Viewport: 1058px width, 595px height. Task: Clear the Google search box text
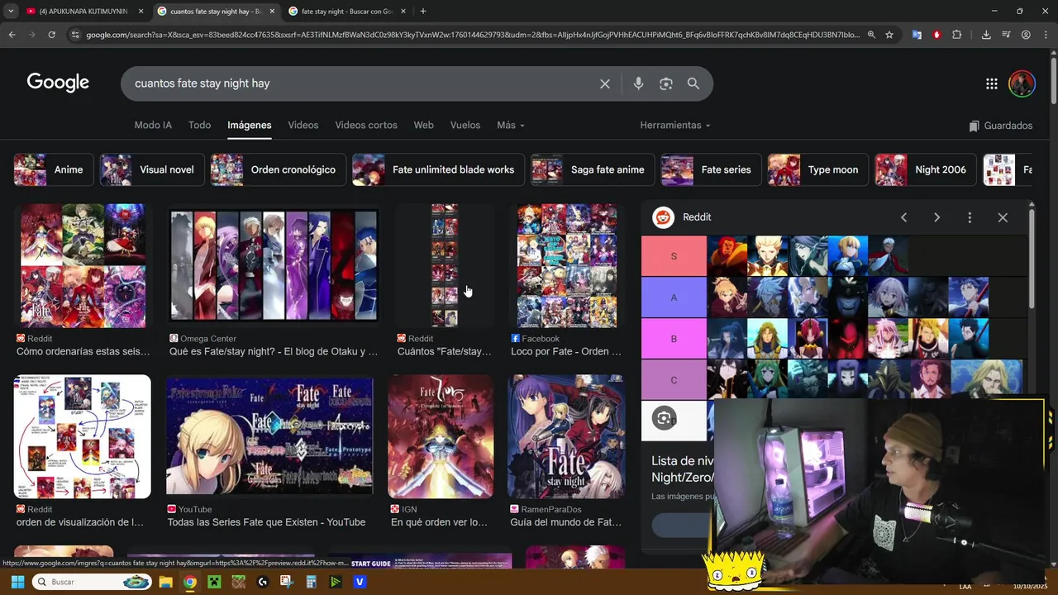(x=605, y=83)
